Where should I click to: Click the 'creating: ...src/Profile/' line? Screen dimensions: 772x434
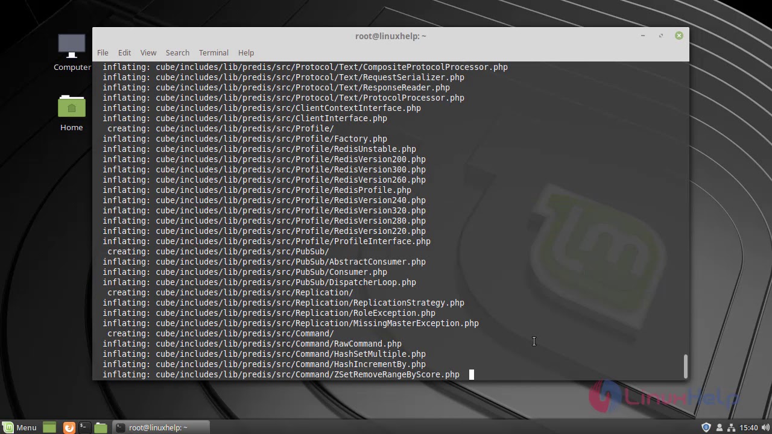click(221, 128)
